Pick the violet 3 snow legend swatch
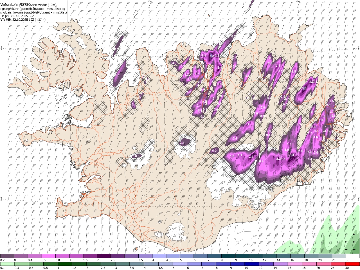This screenshot has height=270, width=360. [x=132, y=256]
